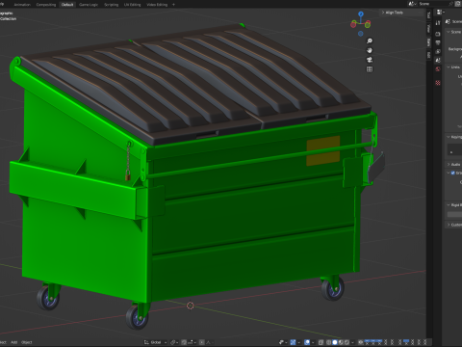This screenshot has height=347, width=462.
Task: Open the World properties tab icon
Action: (438, 68)
